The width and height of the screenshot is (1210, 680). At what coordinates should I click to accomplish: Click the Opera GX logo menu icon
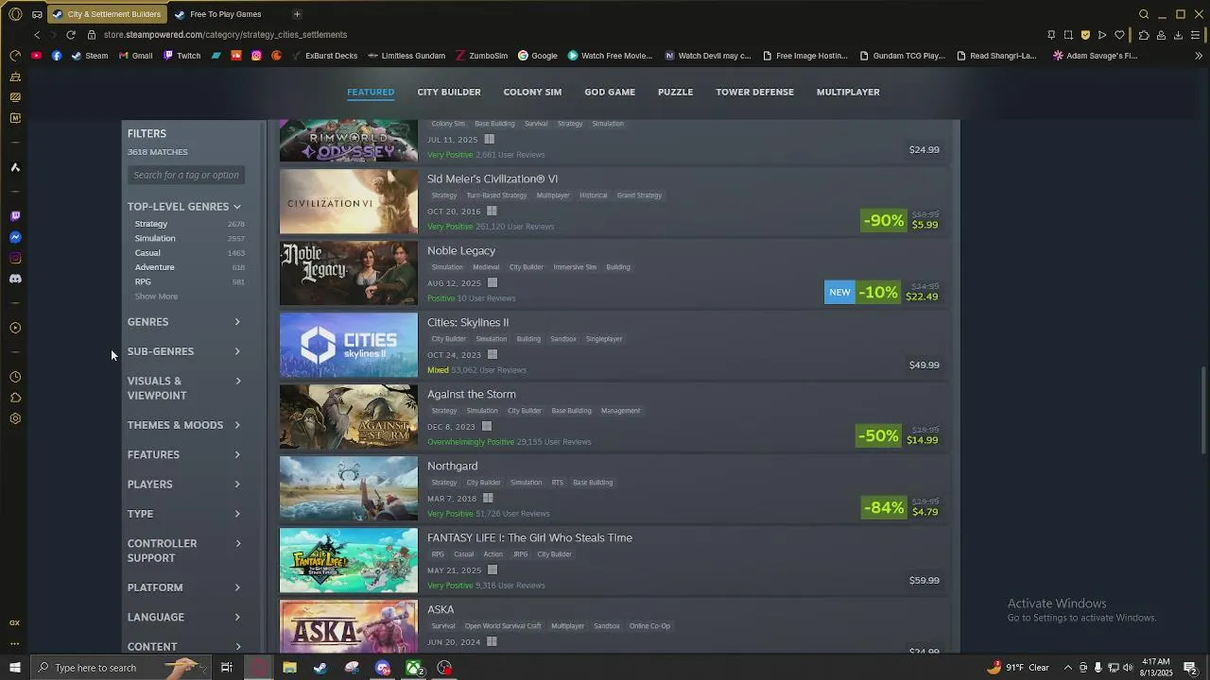15,14
